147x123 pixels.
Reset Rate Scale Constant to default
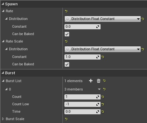tap(103, 57)
